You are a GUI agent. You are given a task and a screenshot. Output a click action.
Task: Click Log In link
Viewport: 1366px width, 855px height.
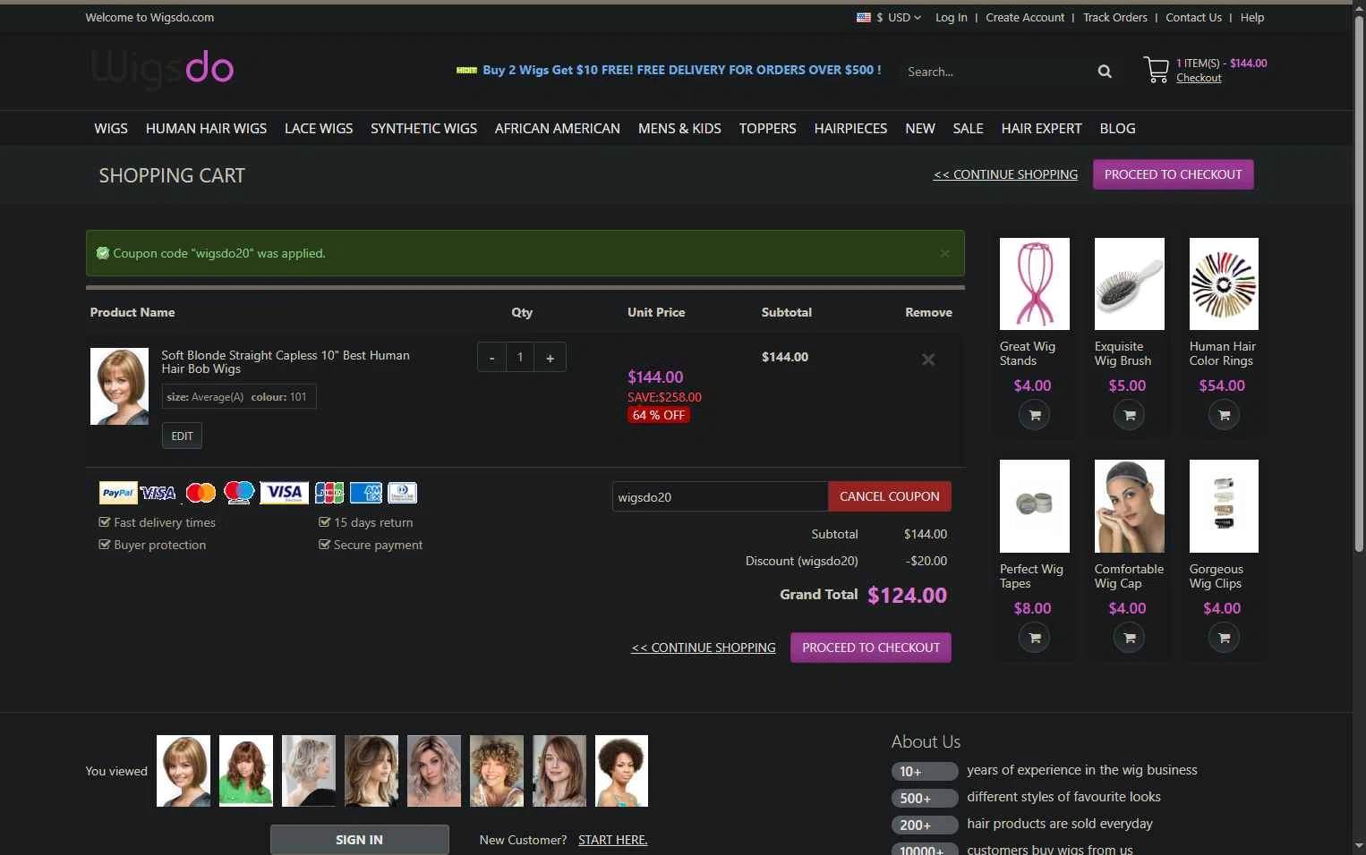(951, 17)
